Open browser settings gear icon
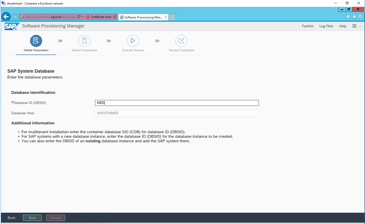The width and height of the screenshot is (365, 224). point(360,17)
